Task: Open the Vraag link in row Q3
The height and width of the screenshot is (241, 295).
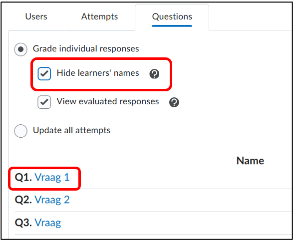Action: pos(48,223)
